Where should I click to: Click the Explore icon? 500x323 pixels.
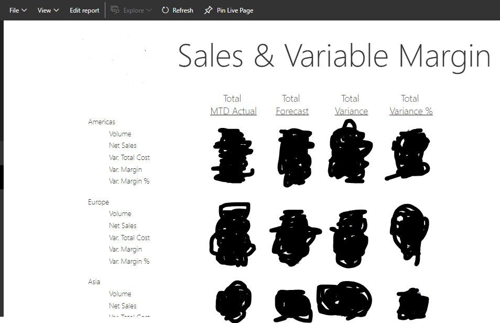click(115, 10)
